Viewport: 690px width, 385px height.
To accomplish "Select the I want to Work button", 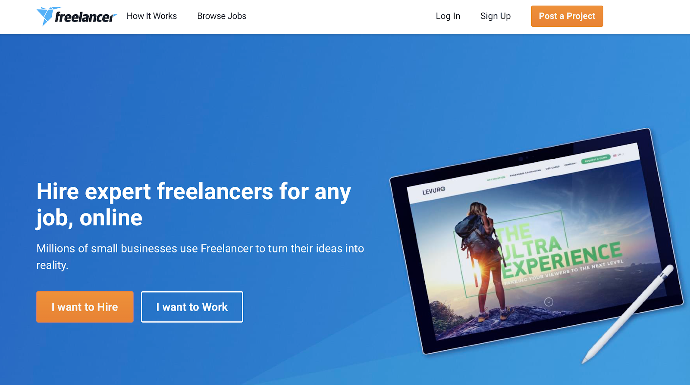I will (192, 307).
